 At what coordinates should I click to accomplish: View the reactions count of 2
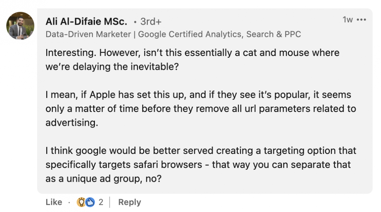101,202
